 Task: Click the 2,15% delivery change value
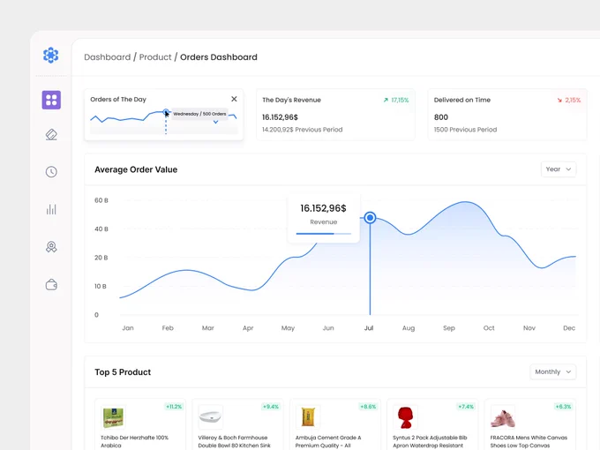573,100
